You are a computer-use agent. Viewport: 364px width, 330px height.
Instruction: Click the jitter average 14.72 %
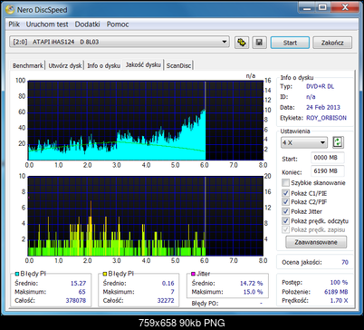pyautogui.click(x=252, y=283)
